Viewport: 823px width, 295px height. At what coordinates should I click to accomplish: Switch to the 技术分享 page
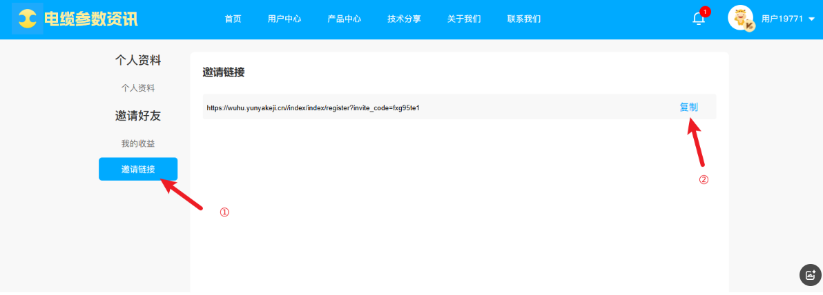[x=404, y=19]
